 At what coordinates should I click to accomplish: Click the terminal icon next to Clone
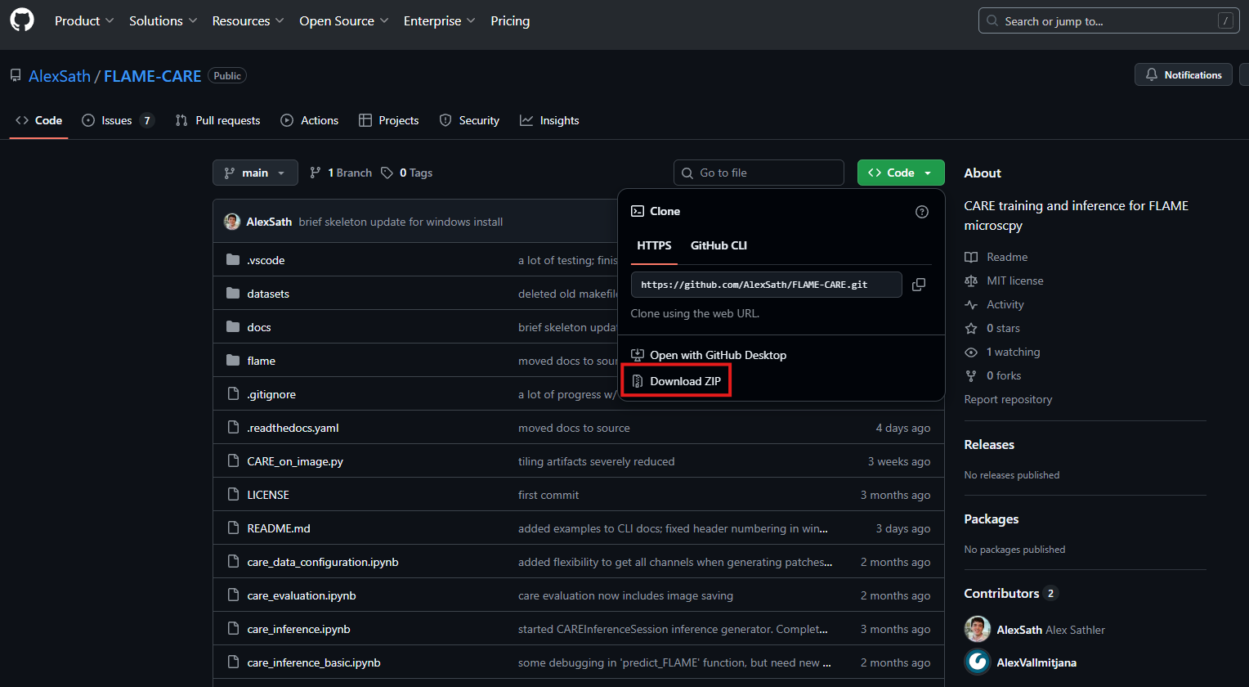point(638,211)
